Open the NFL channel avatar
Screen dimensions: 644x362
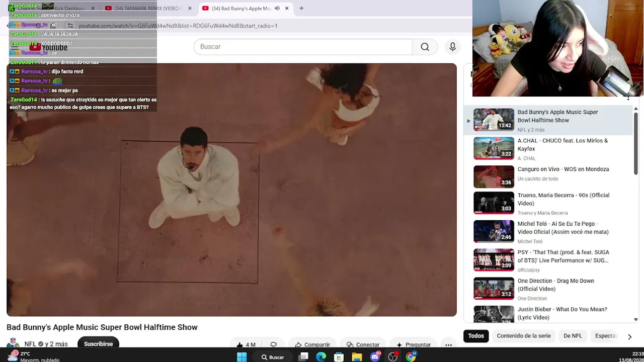pyautogui.click(x=14, y=344)
